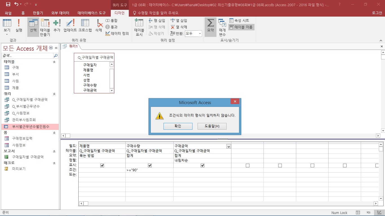Select the 테이블 만들기 query type icon

point(45,27)
